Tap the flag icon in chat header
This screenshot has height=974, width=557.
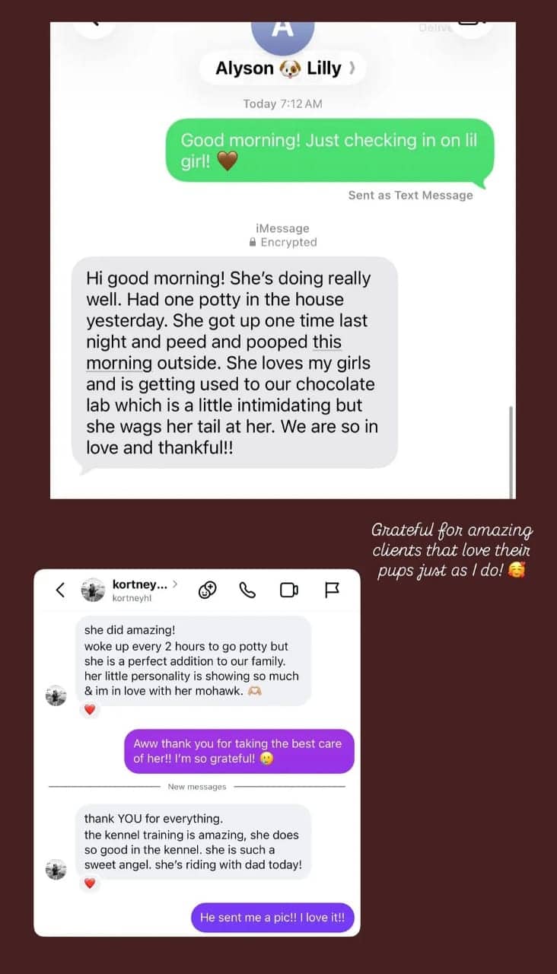(332, 590)
